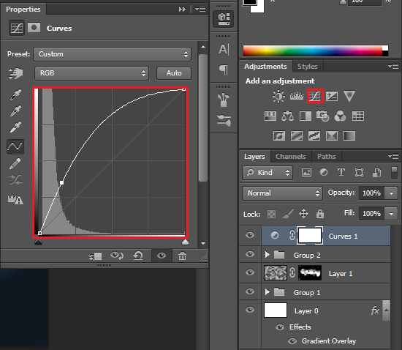Image resolution: width=402 pixels, height=350 pixels.
Task: Add a Color Balance adjustment
Action: (x=288, y=116)
